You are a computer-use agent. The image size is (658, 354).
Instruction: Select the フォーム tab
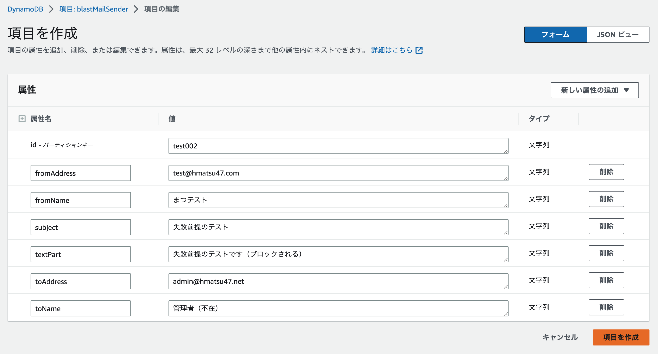(555, 35)
